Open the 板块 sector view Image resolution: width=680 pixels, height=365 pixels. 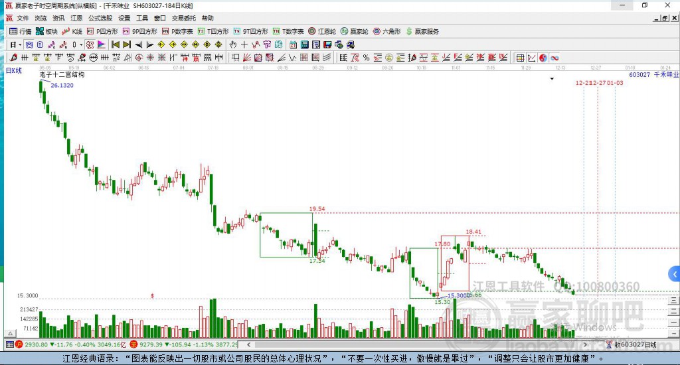[47, 31]
